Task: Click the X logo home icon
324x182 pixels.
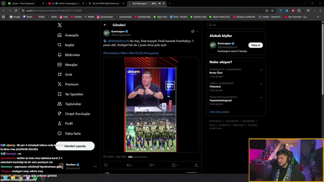Action: (x=59, y=25)
